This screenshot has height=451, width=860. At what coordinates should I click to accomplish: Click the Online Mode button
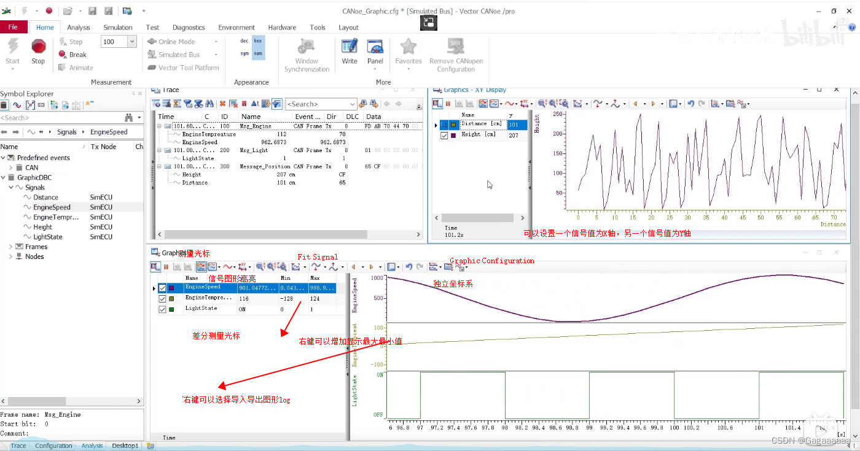tap(172, 42)
